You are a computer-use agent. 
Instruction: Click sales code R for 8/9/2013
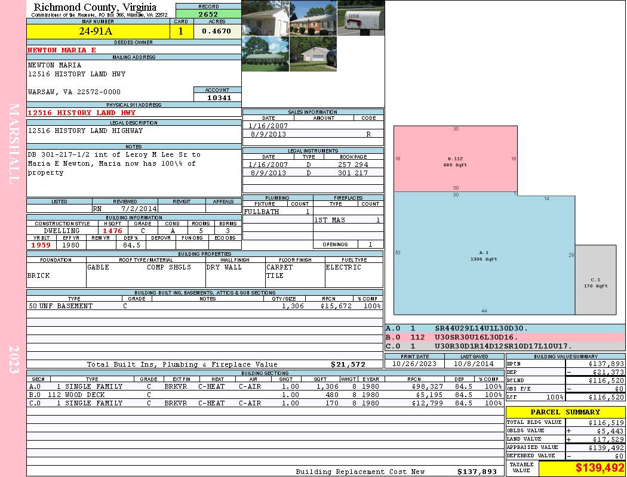[x=368, y=134]
